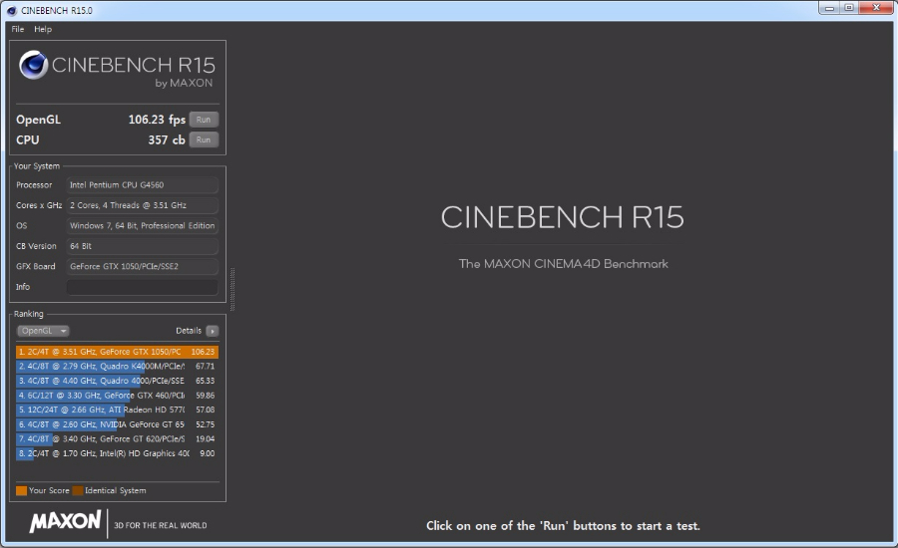This screenshot has width=898, height=548.
Task: Click the orange Your Score legend swatch
Action: point(21,491)
